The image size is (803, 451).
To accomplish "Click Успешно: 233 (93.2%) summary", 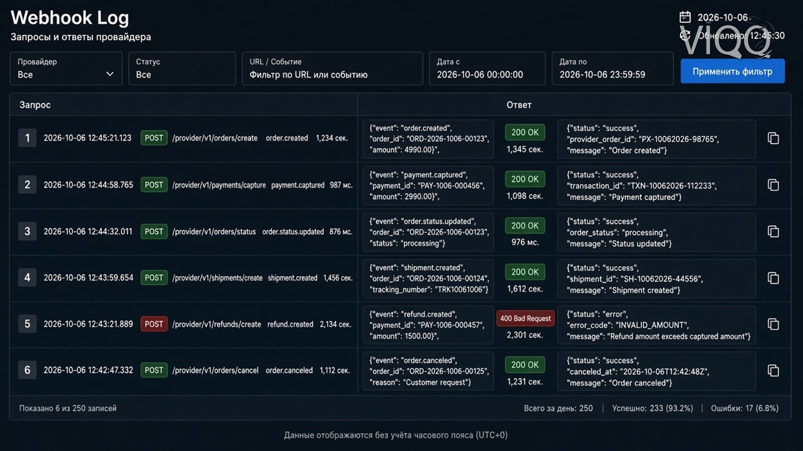I will pyautogui.click(x=652, y=408).
